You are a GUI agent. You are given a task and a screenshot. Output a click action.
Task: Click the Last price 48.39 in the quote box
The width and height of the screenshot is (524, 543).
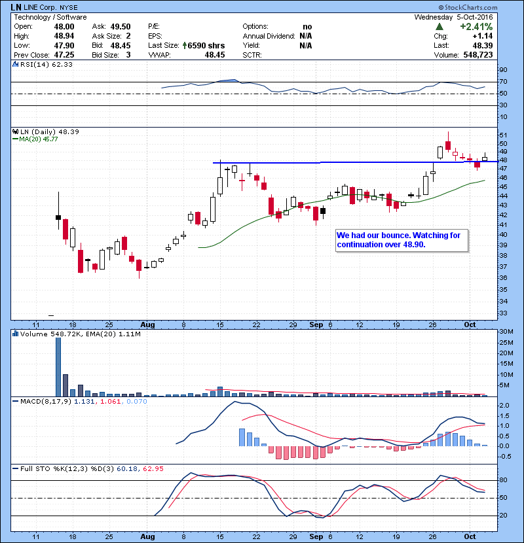pos(482,45)
